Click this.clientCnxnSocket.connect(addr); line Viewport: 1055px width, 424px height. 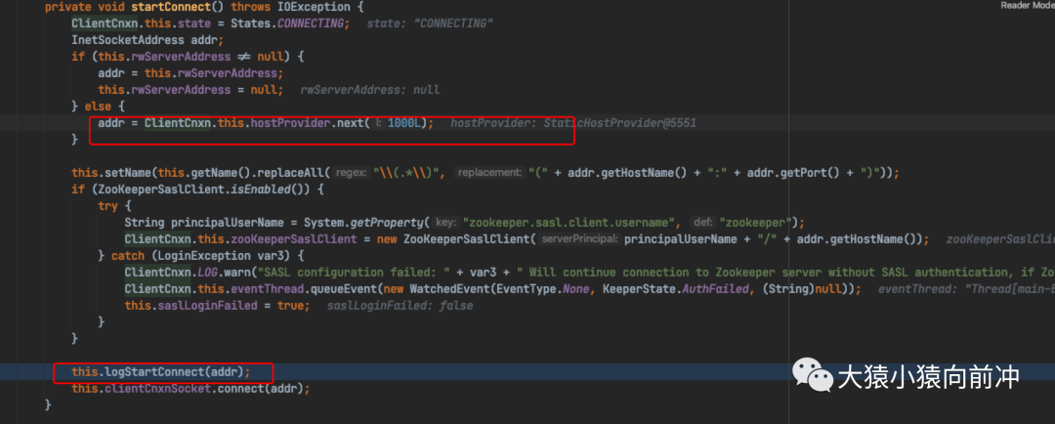[191, 388]
